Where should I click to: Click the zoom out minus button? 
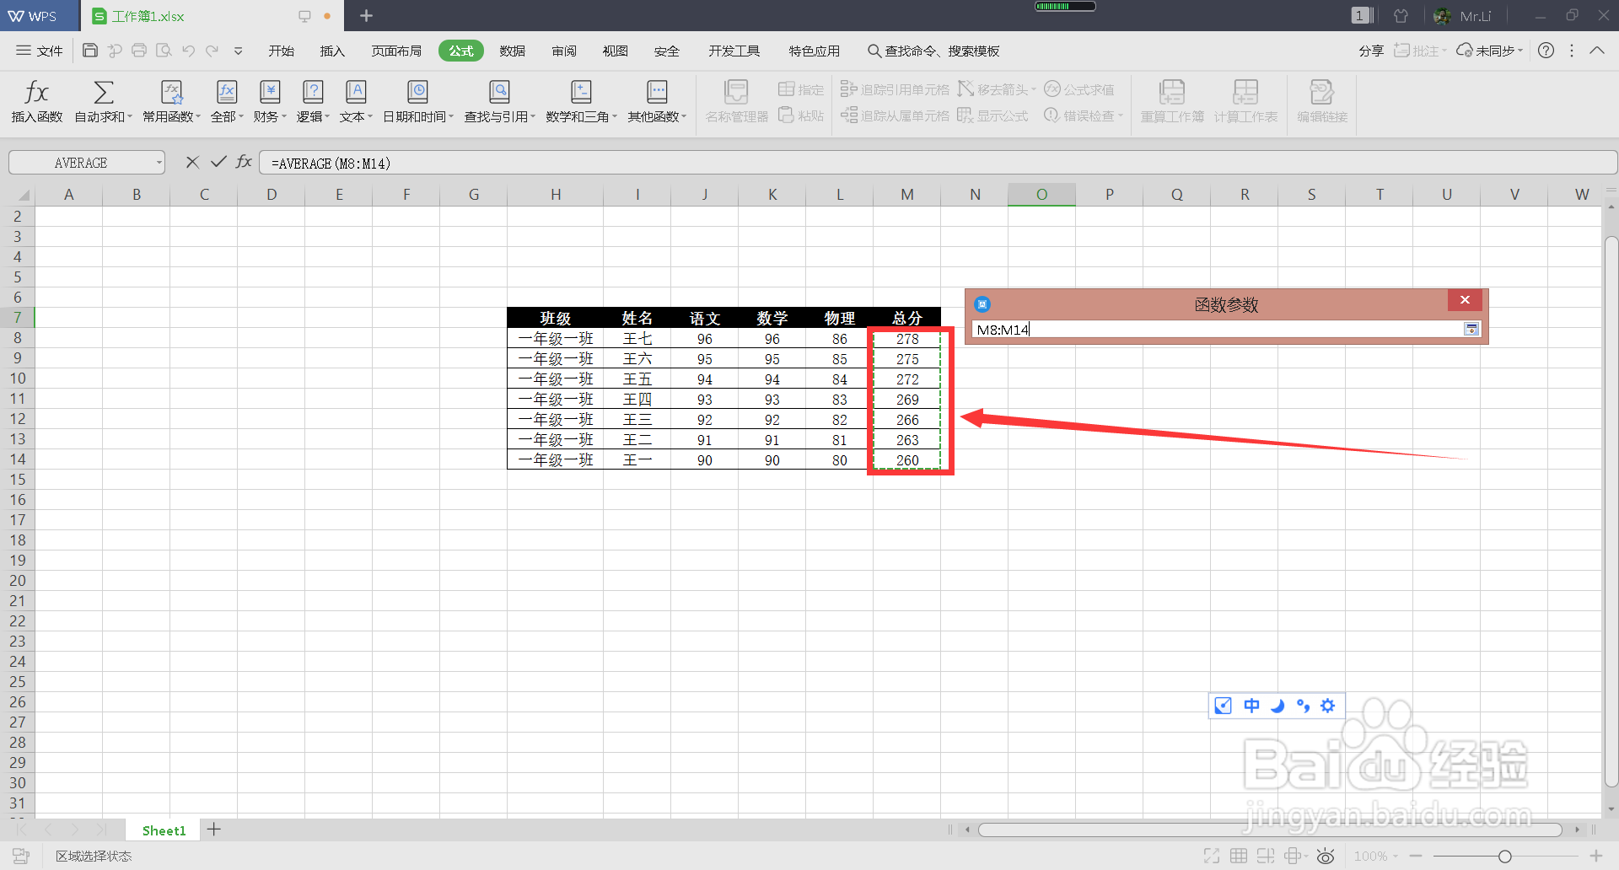point(1416,857)
